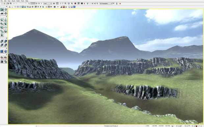
Task: Collapse the CSG section arrow
Action: click(x=7, y=38)
